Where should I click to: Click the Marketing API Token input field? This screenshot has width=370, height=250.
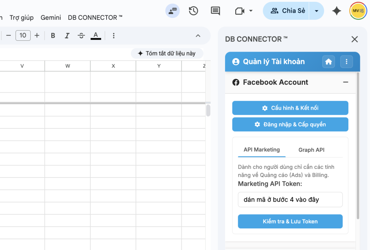coord(290,199)
